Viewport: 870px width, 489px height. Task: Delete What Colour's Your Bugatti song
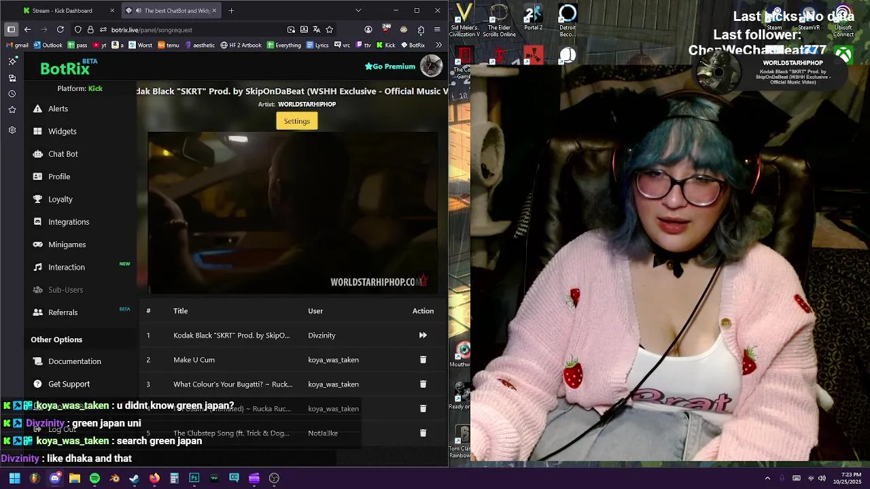pos(423,384)
